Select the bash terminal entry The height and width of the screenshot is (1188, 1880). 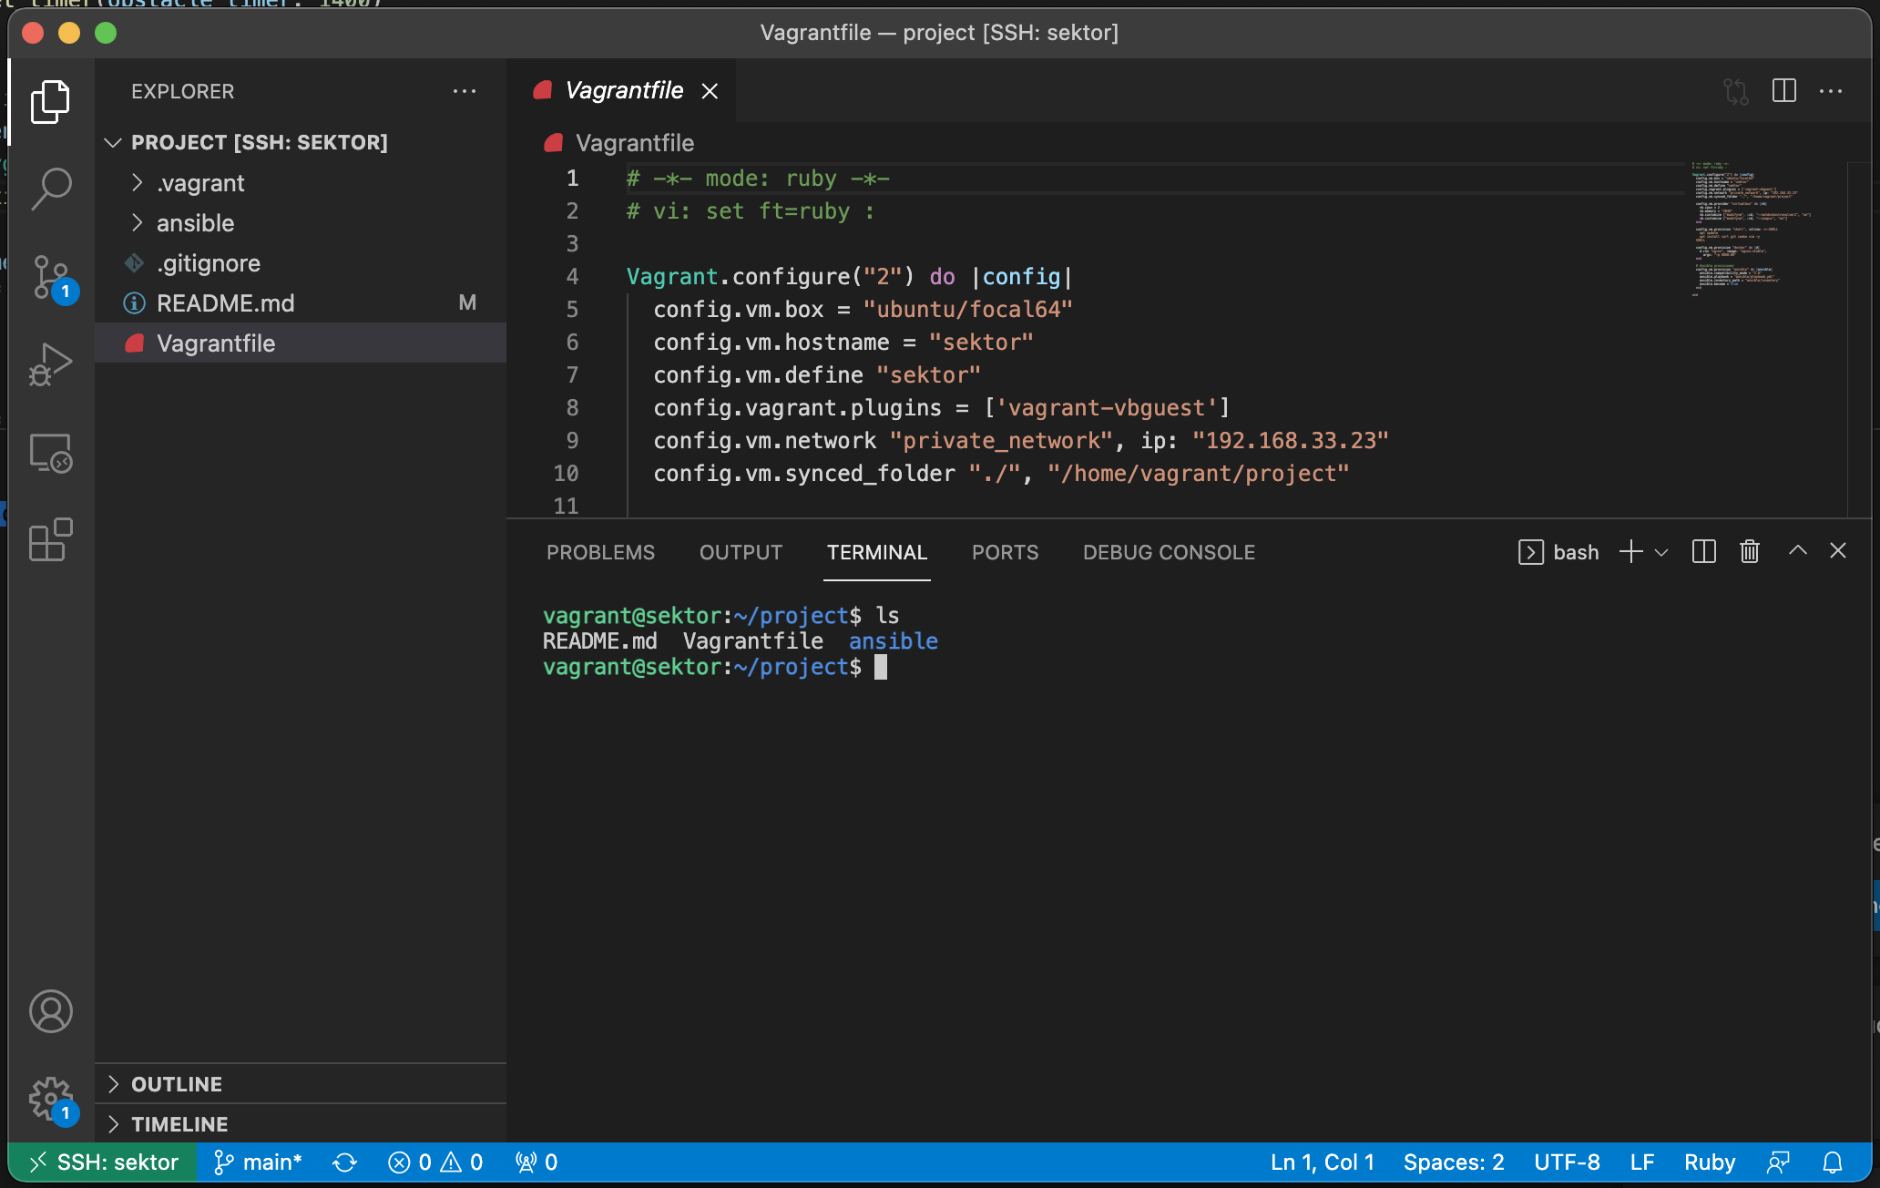(1558, 552)
